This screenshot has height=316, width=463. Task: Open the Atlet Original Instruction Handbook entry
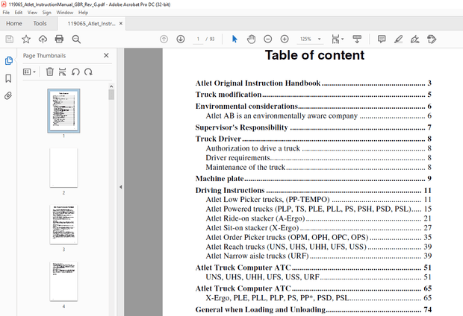pos(314,83)
